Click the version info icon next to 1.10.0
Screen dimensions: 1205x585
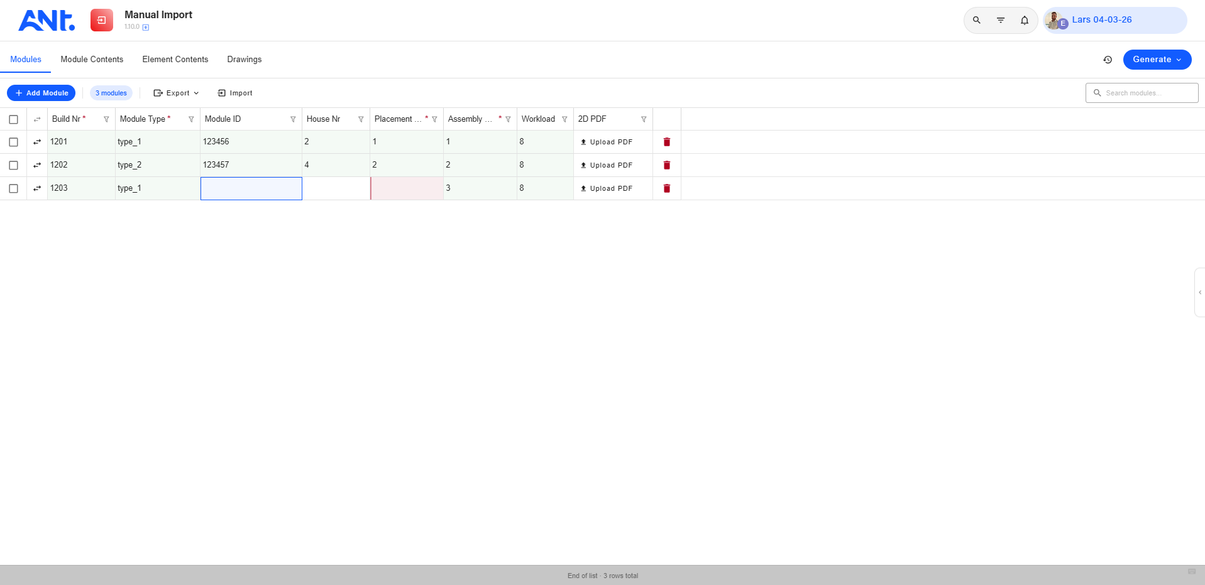pyautogui.click(x=146, y=28)
